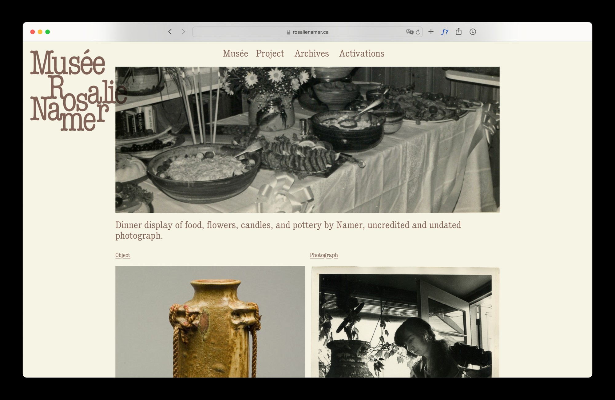Click the Safari back arrow
Screen dimensions: 615x400
tap(170, 32)
